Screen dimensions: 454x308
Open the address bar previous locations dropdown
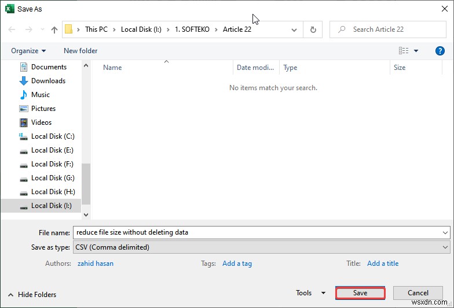[x=294, y=30]
